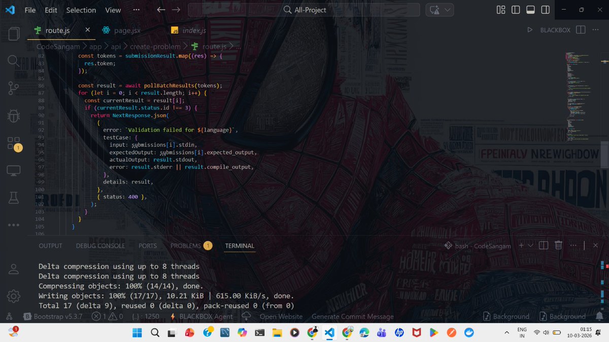Screen dimensions: 609x342
Task: Click Generate Commit Message in status bar
Action: coord(353,317)
